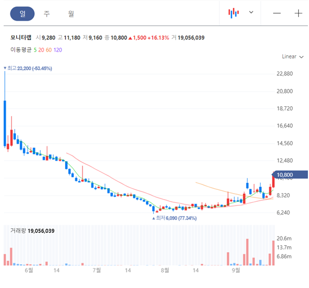309x288 pixels.
Task: Click the 13.7m volume axis label
Action: (x=284, y=247)
